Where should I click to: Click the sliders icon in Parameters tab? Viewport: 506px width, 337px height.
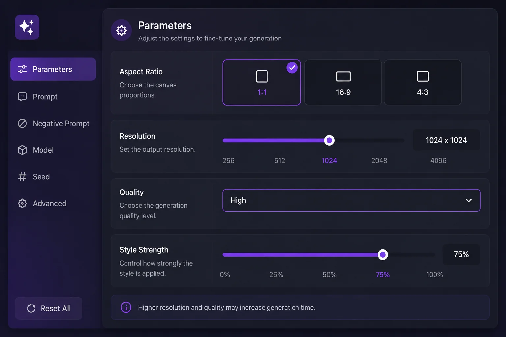[22, 69]
